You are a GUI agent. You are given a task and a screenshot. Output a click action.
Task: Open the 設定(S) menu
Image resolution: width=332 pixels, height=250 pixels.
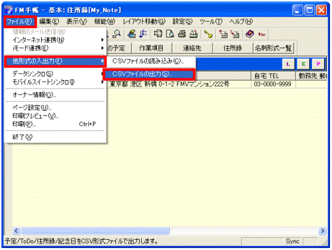click(x=183, y=22)
